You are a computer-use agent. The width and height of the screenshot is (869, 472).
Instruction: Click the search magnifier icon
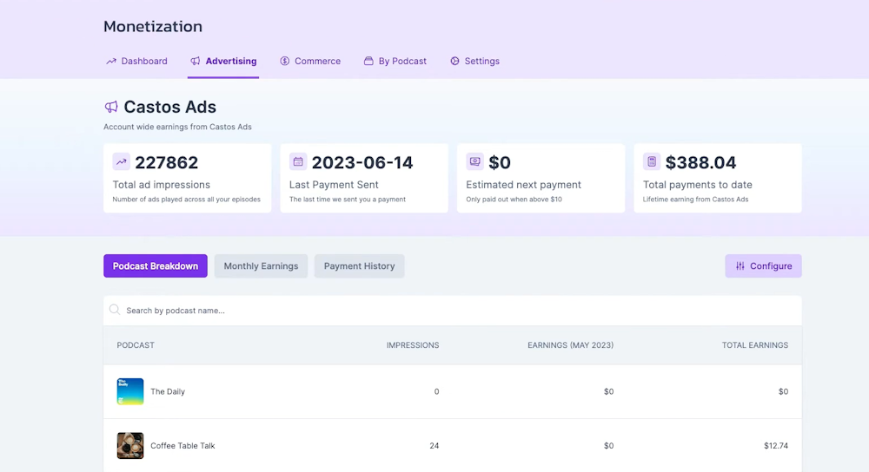[x=115, y=310]
